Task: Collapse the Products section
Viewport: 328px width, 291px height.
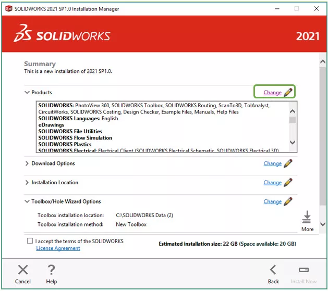Action: 27,93
